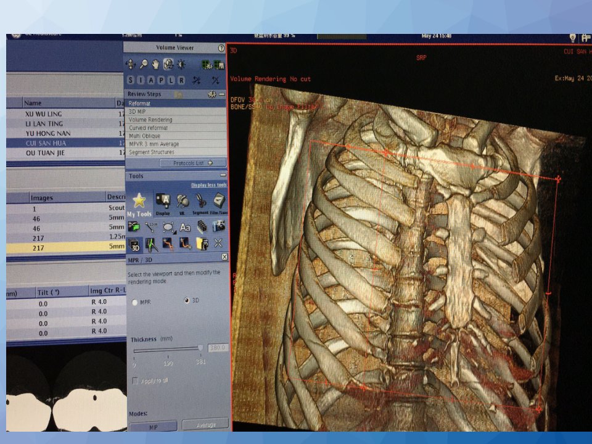Collapse the Tools panel
Viewport: 592px width, 444px height.
(x=223, y=175)
